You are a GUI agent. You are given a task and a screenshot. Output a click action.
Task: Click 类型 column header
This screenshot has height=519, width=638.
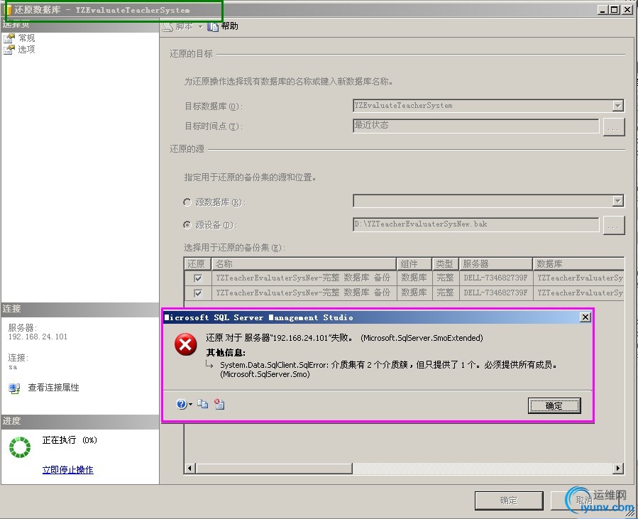(446, 264)
